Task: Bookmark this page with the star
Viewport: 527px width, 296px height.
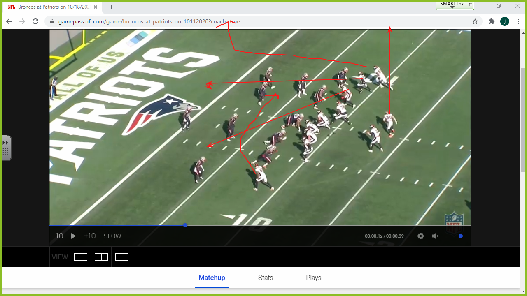Action: [475, 21]
